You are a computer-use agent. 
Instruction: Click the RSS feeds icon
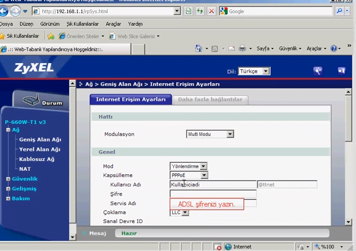pyautogui.click(x=214, y=49)
